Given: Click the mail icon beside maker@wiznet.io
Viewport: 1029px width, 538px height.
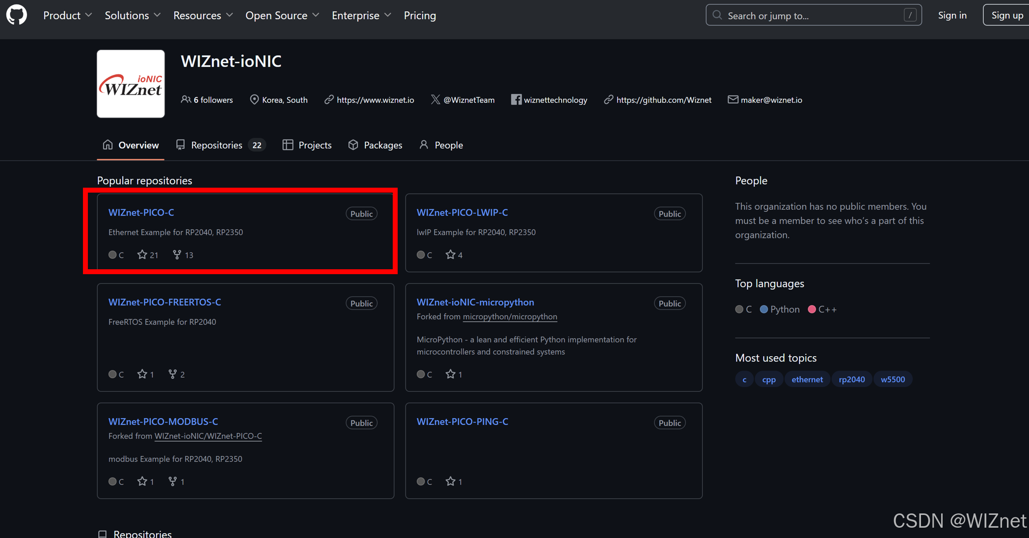Looking at the screenshot, I should 732,100.
